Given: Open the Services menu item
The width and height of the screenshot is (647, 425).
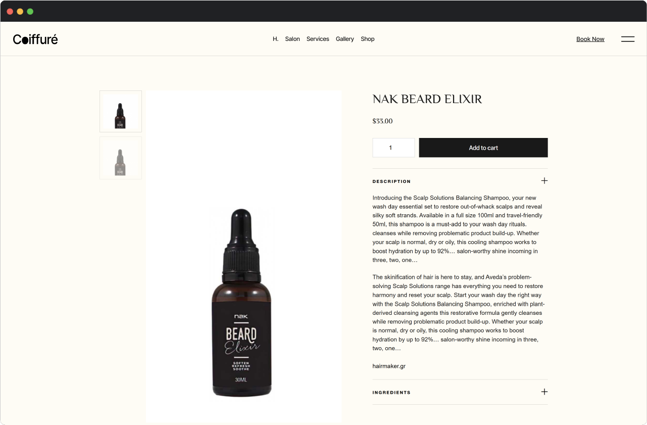Looking at the screenshot, I should [x=318, y=39].
